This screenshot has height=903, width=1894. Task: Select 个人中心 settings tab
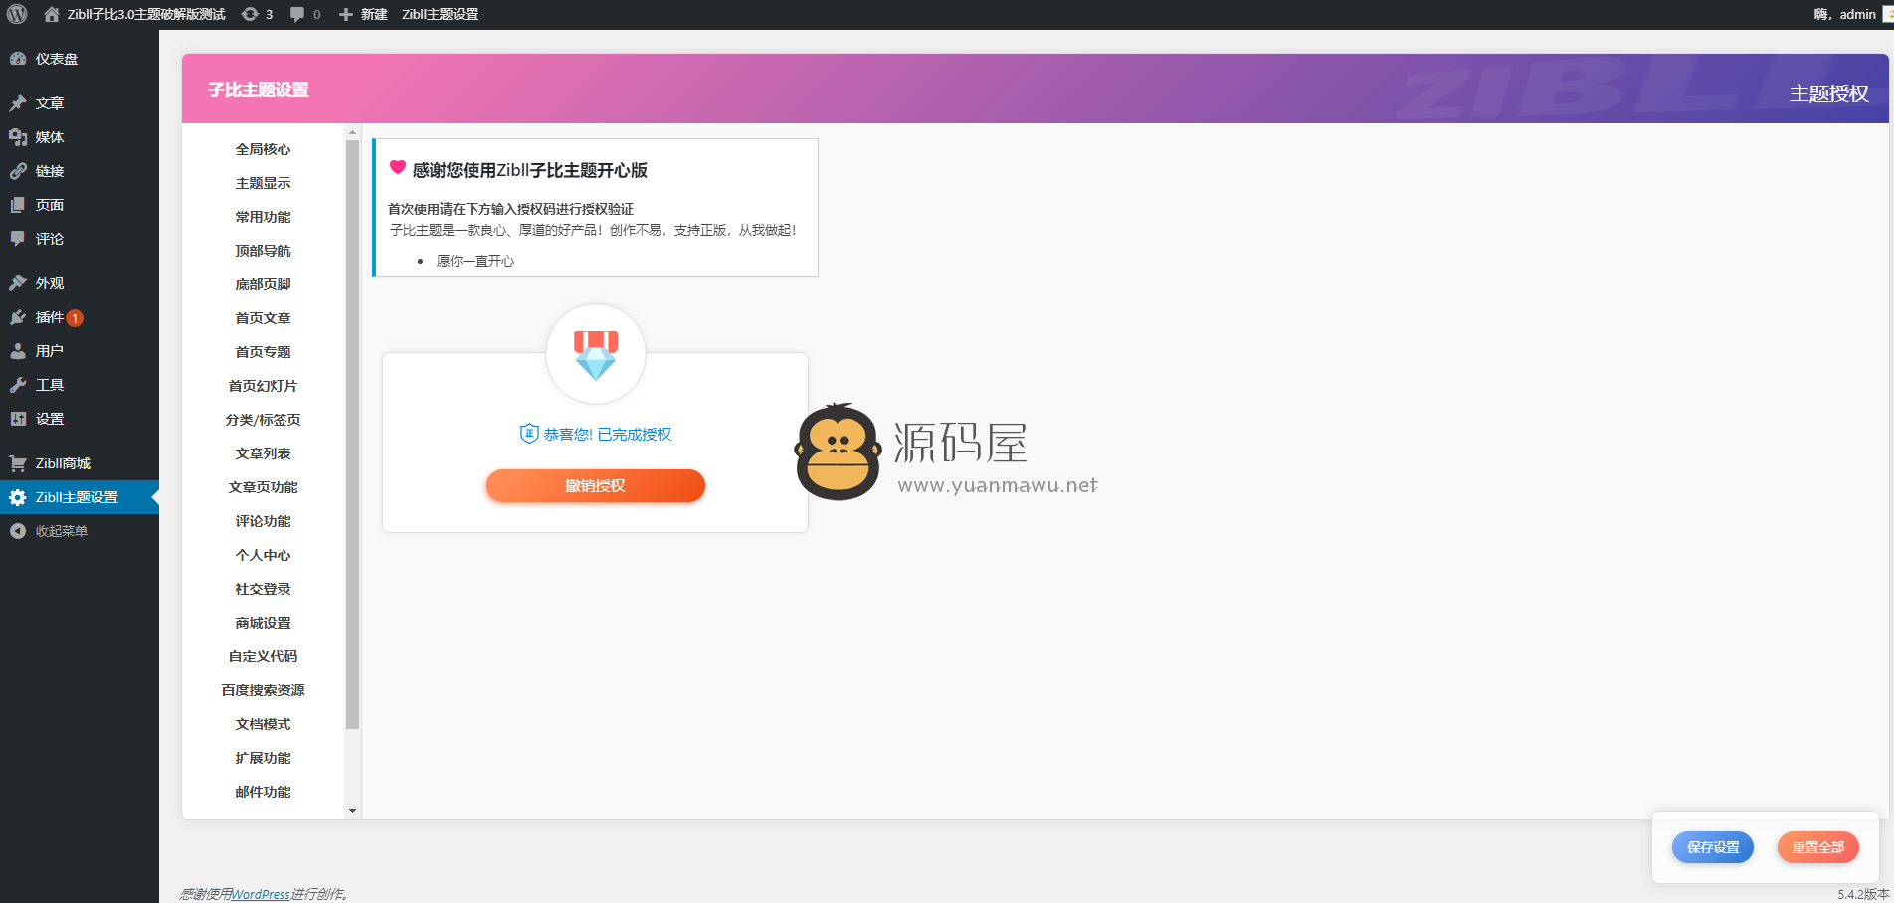(263, 555)
